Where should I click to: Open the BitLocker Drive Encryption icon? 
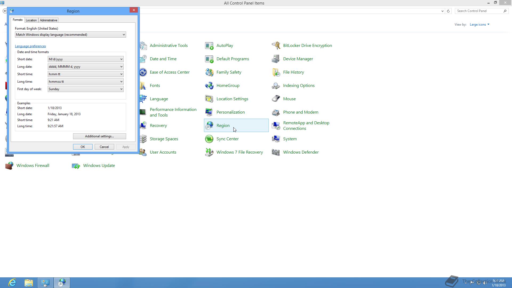coord(276,46)
